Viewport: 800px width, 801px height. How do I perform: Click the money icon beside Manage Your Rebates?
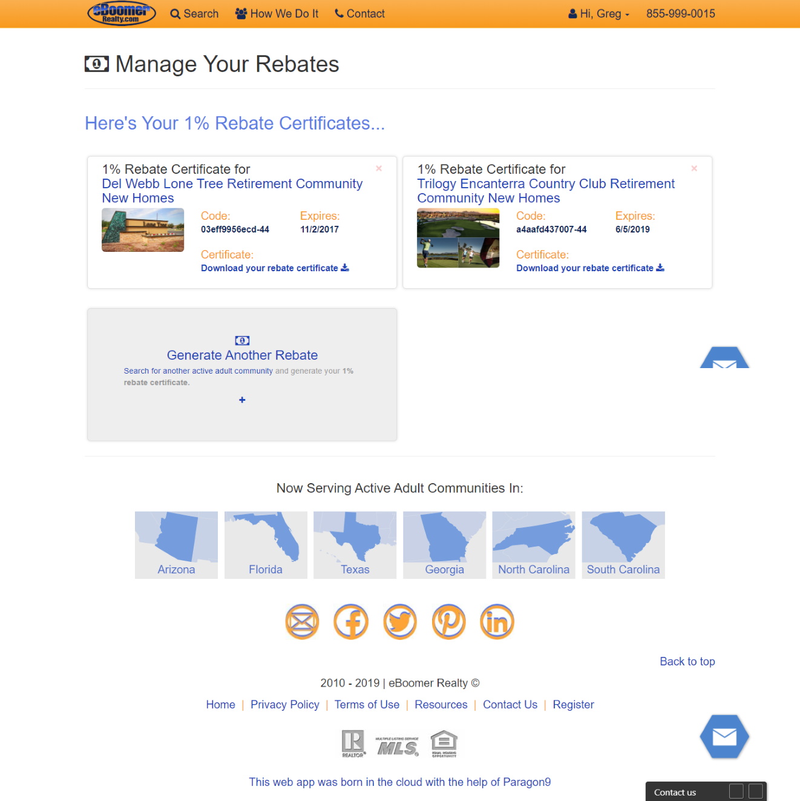[x=97, y=64]
